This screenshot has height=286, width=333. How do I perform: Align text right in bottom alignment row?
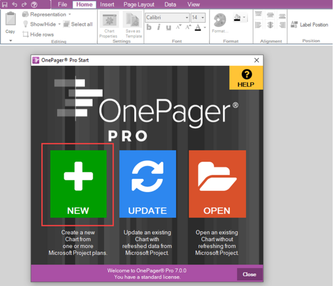[282, 25]
